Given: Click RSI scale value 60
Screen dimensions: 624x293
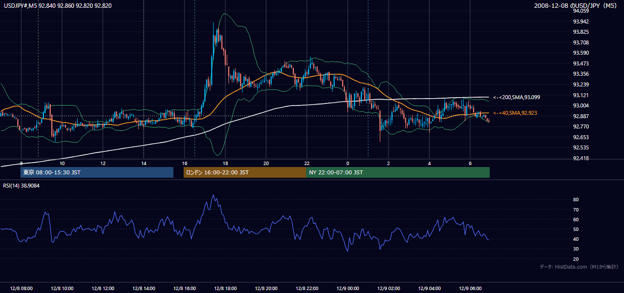Looking at the screenshot, I should (x=576, y=219).
